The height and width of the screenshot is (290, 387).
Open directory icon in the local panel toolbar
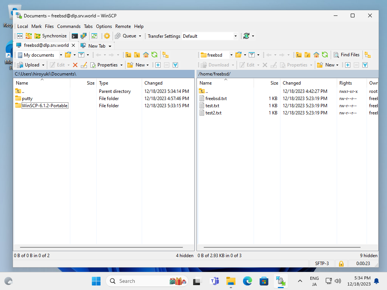[68, 55]
